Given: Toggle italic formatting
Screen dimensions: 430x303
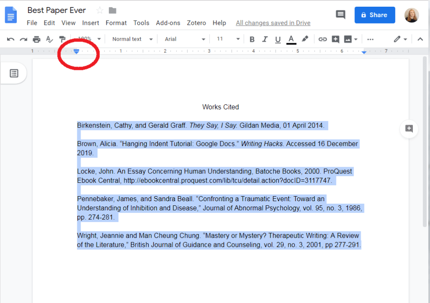Looking at the screenshot, I should [265, 39].
